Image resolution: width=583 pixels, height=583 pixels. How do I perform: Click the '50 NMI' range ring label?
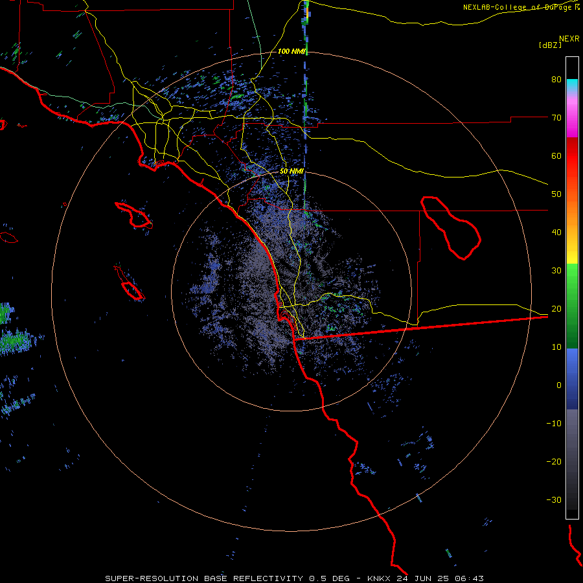[291, 172]
